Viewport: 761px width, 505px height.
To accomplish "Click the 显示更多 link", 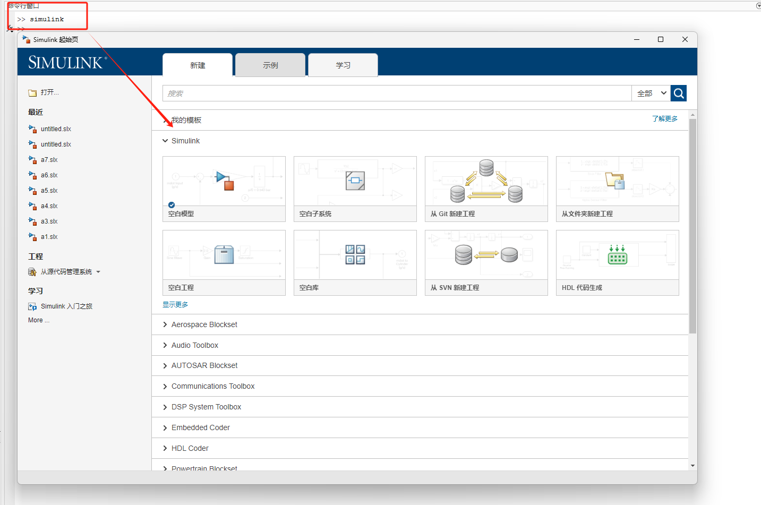I will pos(175,305).
